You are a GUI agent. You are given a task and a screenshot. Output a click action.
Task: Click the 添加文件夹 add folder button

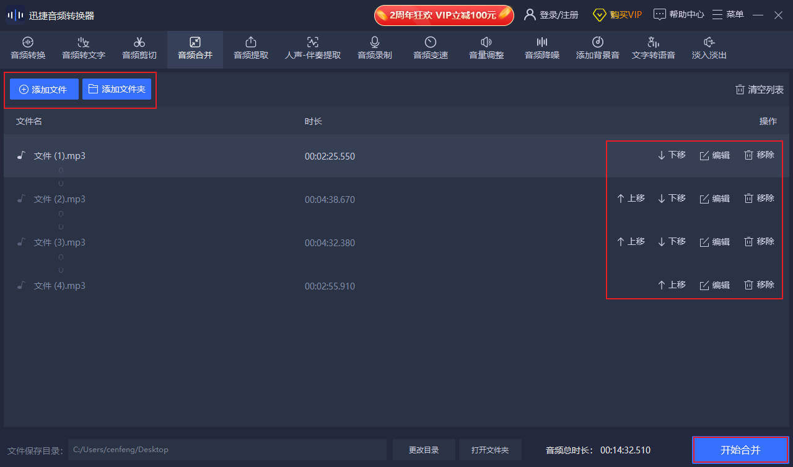pos(117,90)
